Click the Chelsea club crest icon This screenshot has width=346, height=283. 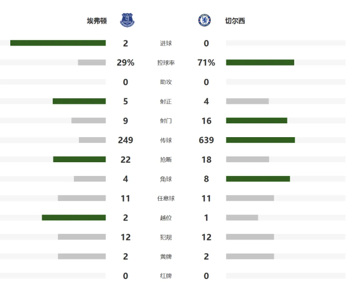[205, 20]
